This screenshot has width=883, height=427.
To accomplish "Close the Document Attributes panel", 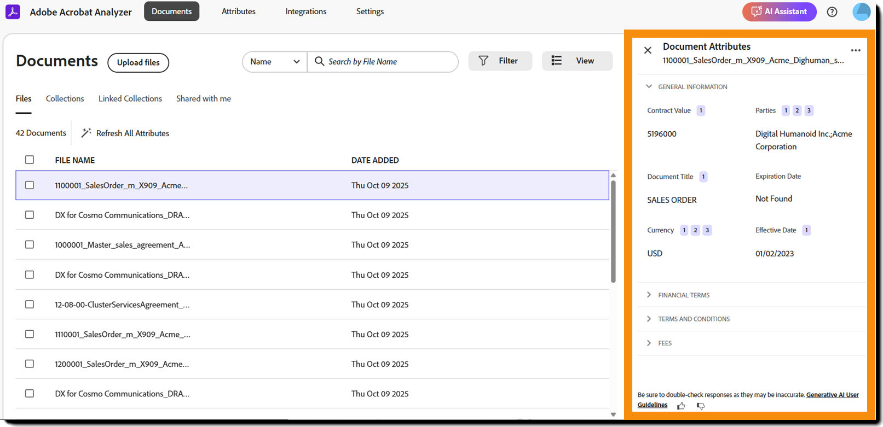I will click(x=648, y=50).
